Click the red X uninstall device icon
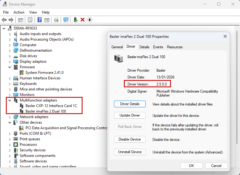Viewport: 240px width, 175px height. [83, 20]
